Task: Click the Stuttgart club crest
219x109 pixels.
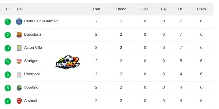Action: [x=19, y=62]
